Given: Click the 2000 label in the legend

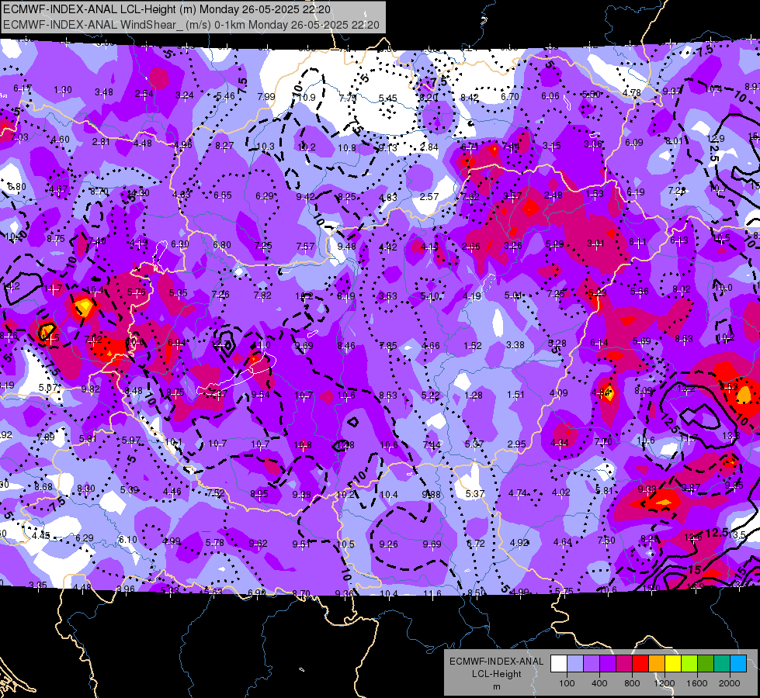Looking at the screenshot, I should [x=730, y=683].
